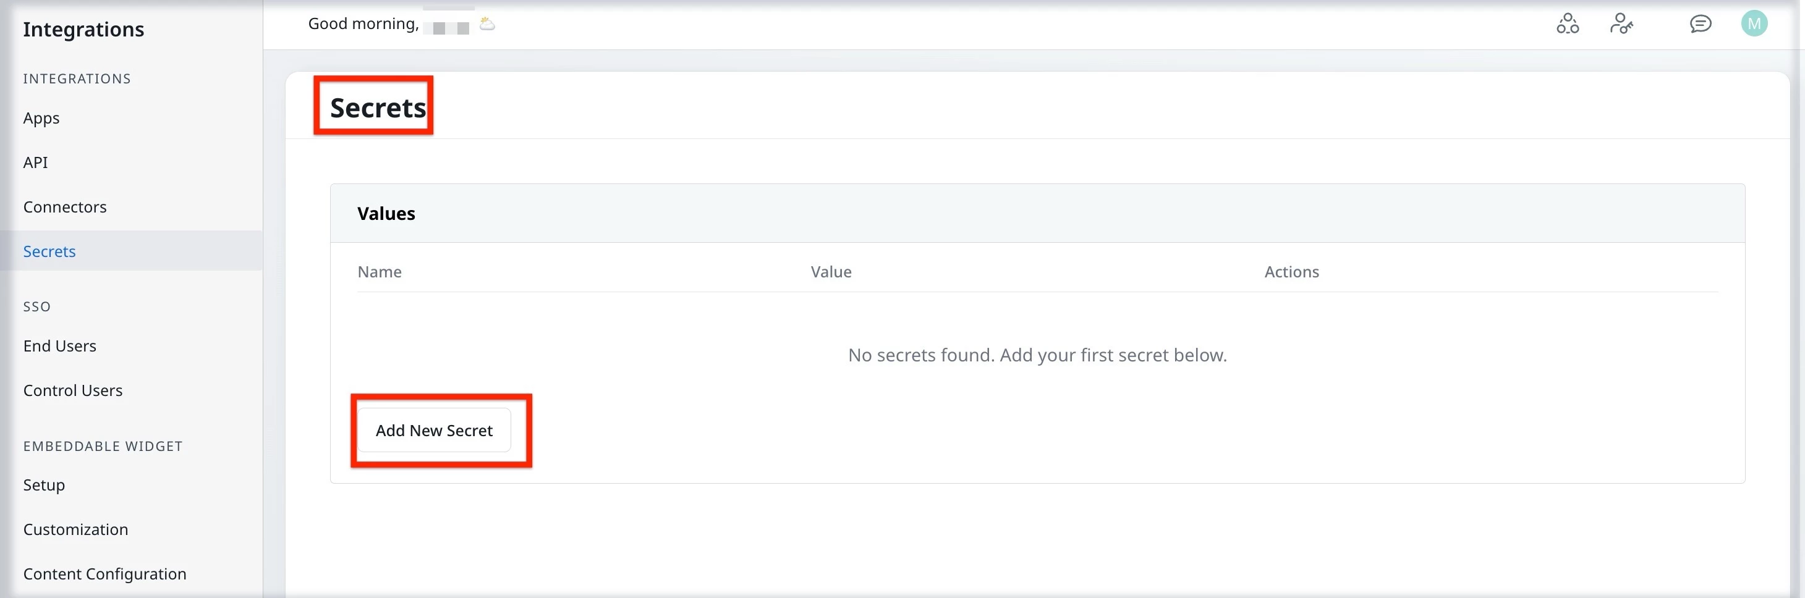The width and height of the screenshot is (1805, 598).
Task: Open the profile avatar with letter M
Action: point(1754,24)
